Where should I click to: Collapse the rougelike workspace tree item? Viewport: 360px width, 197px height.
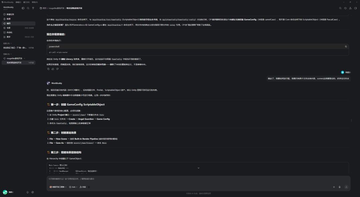pyautogui.click(x=25, y=58)
